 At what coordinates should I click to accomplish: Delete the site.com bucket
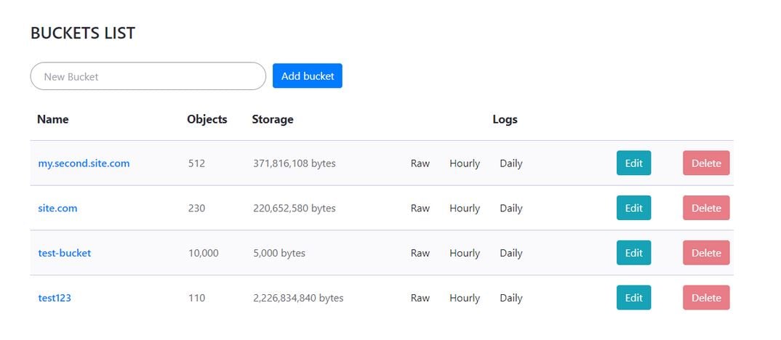(x=706, y=208)
